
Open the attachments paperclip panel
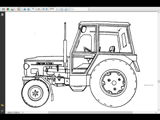tap(2, 111)
